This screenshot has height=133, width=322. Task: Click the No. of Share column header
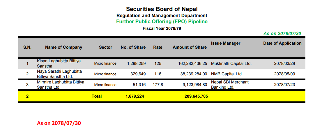(133, 47)
